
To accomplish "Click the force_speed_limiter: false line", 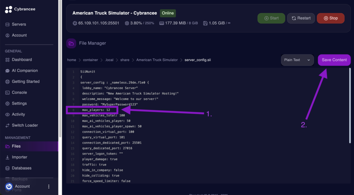I will pos(106,181).
